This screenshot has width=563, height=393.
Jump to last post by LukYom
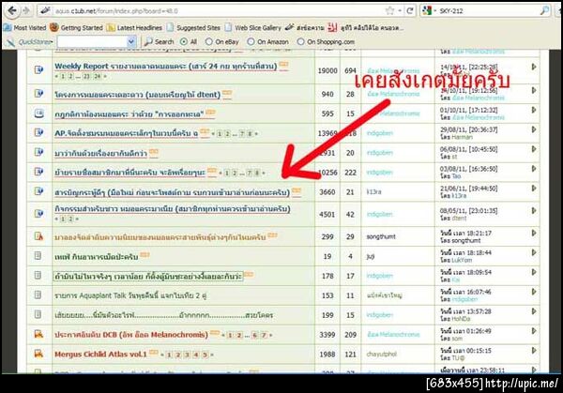tap(534, 252)
